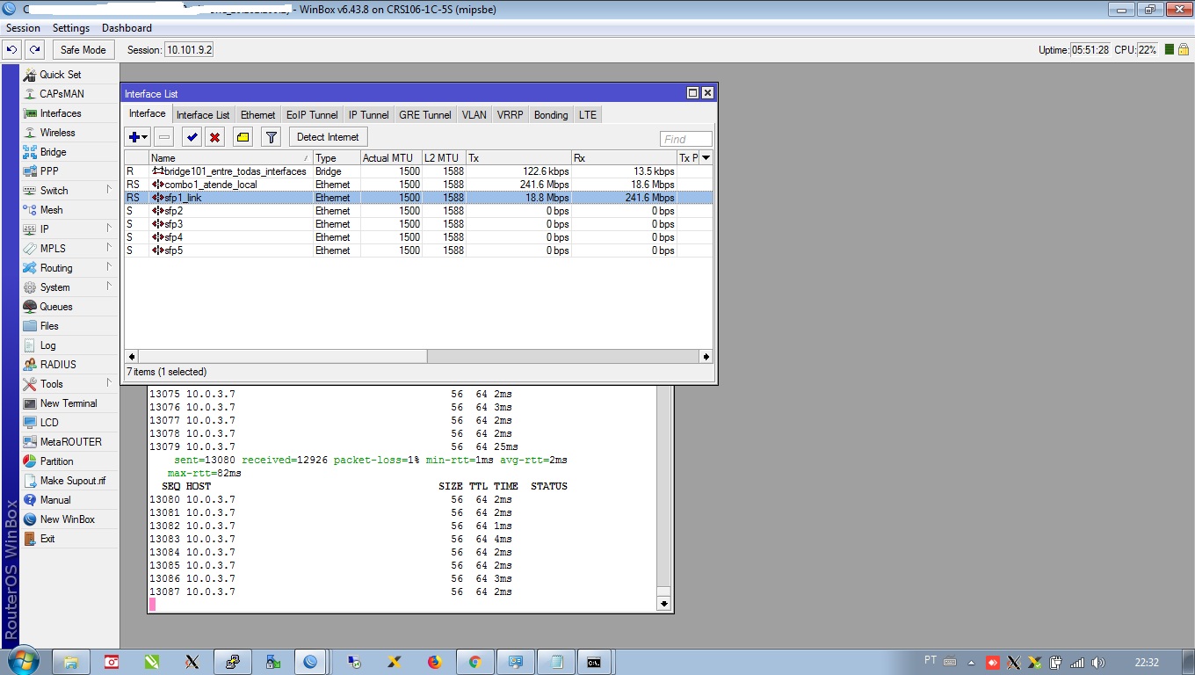1195x675 pixels.
Task: Click the Redo arrow icon
Action: coord(34,50)
